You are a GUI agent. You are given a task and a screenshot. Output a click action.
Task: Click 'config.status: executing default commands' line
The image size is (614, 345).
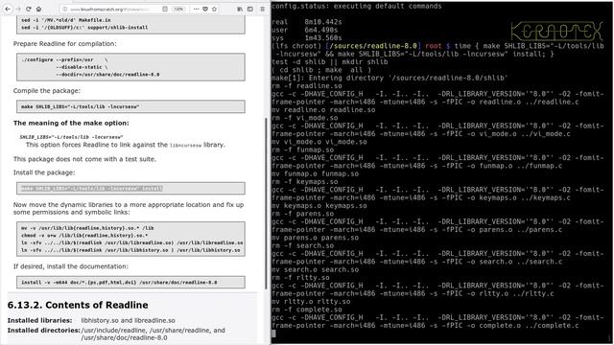coord(356,6)
